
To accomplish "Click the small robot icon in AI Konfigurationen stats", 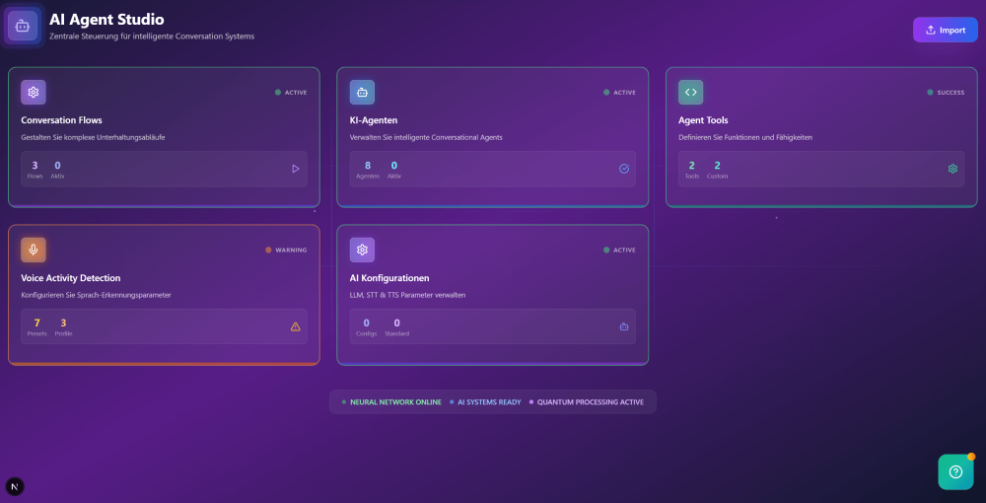I will click(x=624, y=326).
